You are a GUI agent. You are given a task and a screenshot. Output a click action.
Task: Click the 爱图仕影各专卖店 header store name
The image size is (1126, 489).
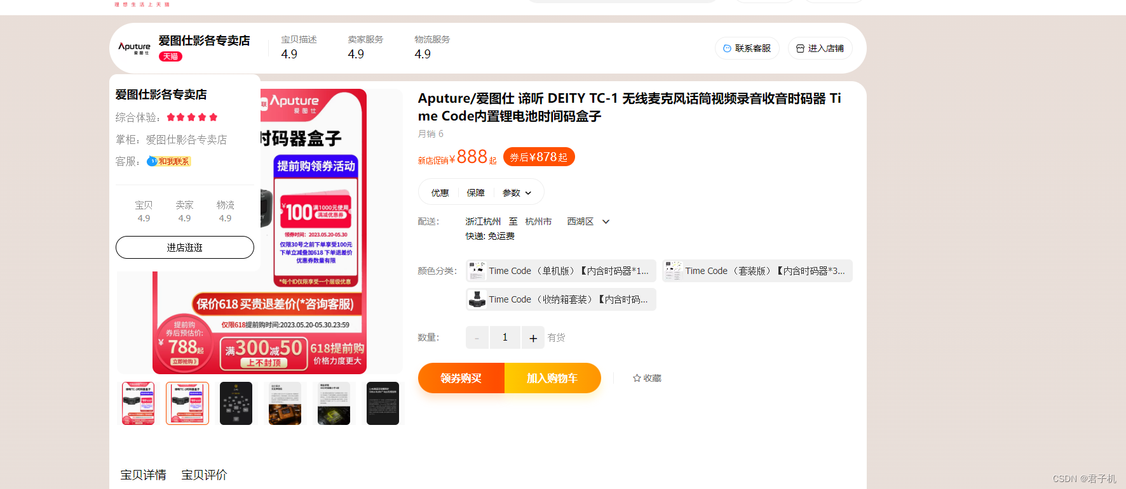[204, 41]
